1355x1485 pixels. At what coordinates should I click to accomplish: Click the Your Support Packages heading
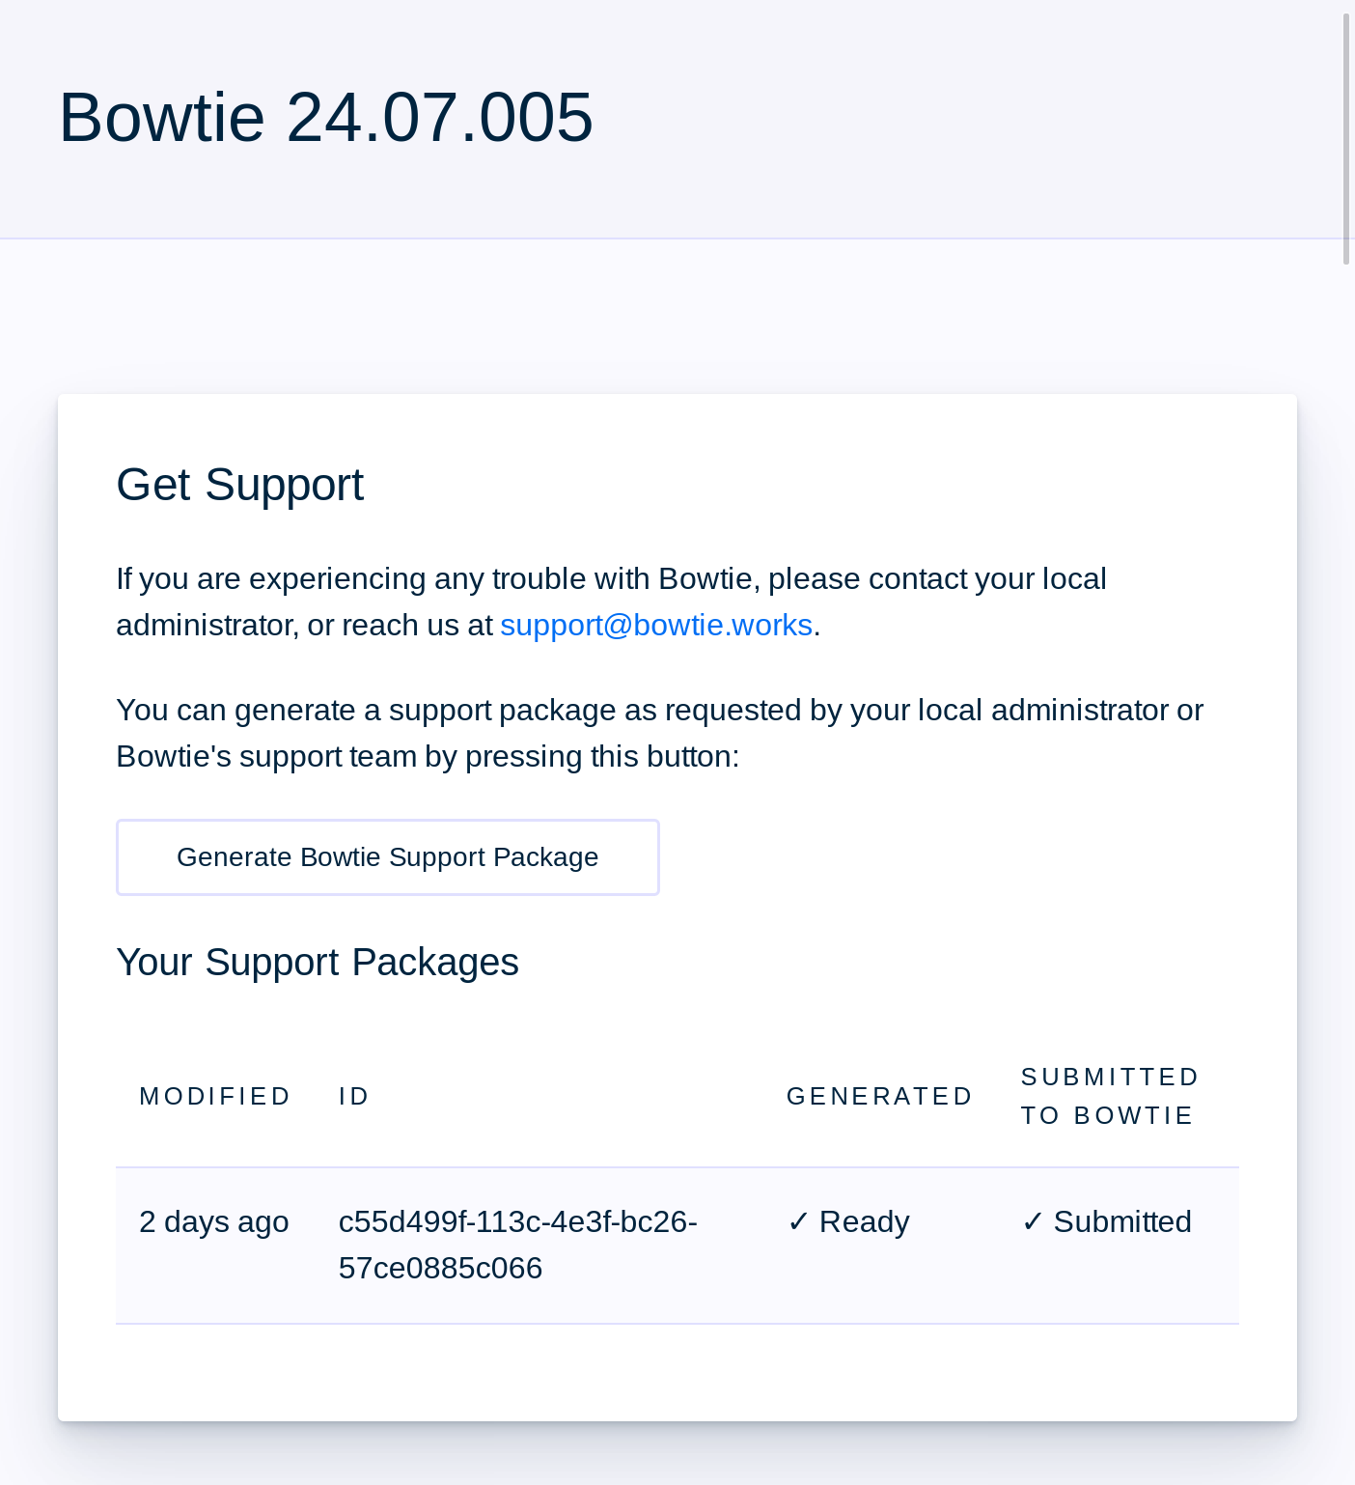[318, 963]
